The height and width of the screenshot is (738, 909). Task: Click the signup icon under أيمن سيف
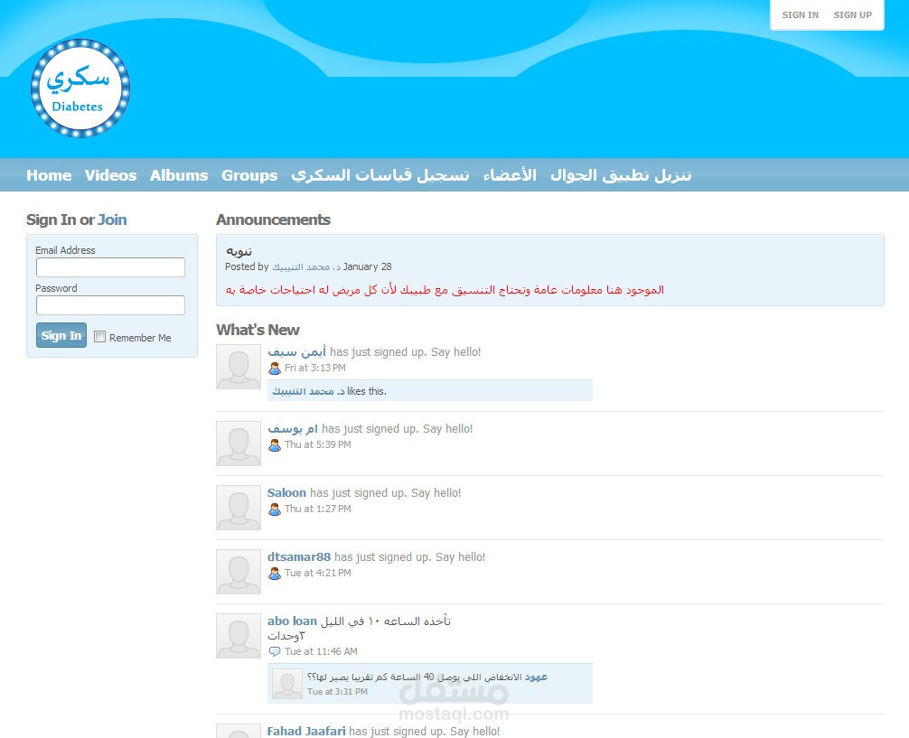click(x=275, y=369)
